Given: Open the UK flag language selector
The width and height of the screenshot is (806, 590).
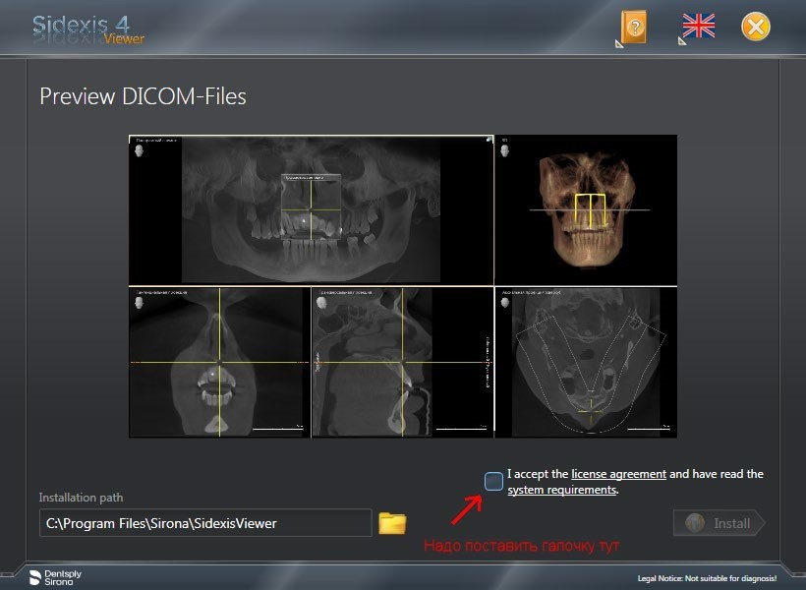Looking at the screenshot, I should (x=698, y=27).
